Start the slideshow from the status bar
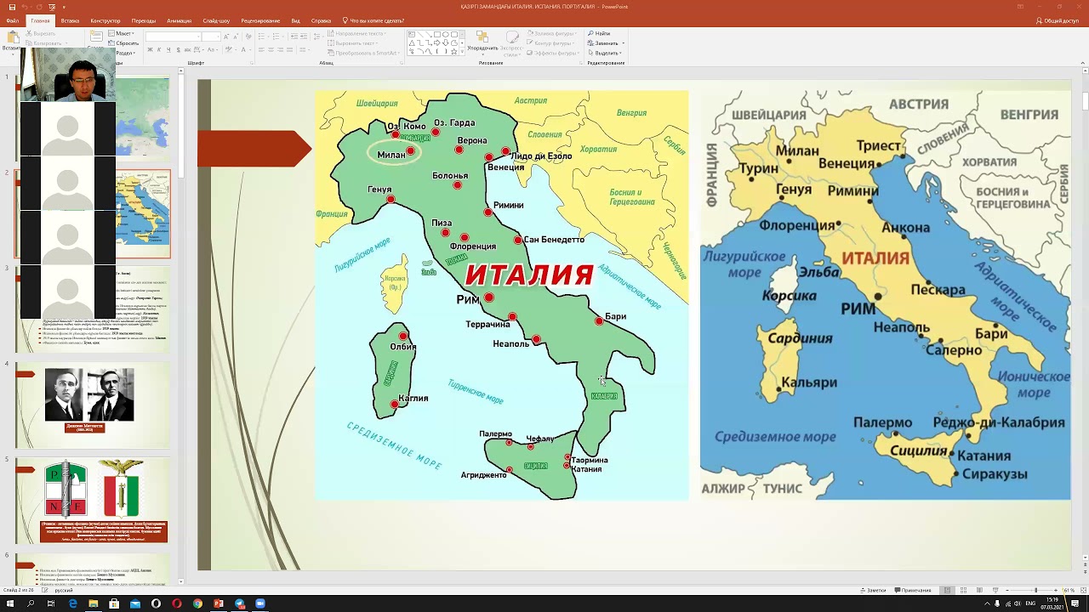Screen dimensions: 1089x612 pos(995,590)
